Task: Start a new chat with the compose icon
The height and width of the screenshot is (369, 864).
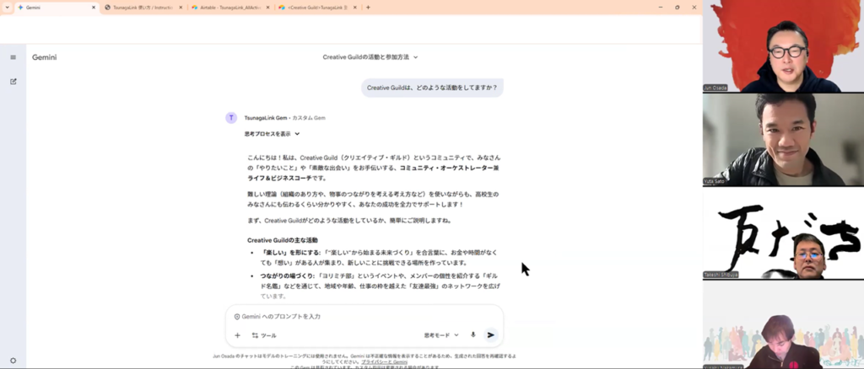Action: coord(13,82)
